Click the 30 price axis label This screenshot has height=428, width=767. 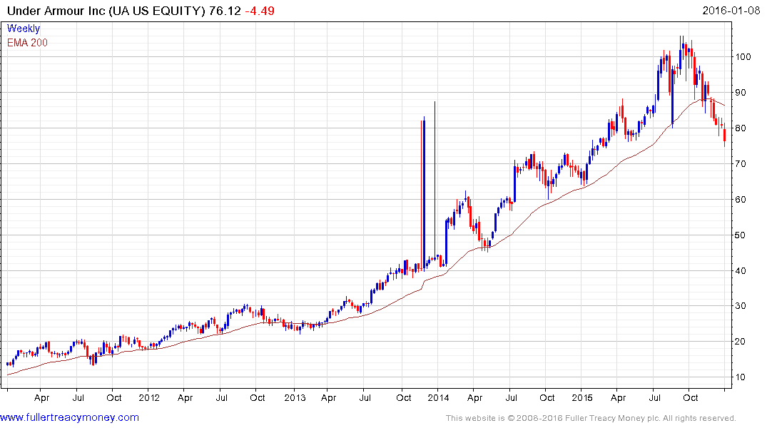pyautogui.click(x=741, y=306)
